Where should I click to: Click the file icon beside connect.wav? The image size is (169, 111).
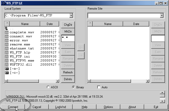click(7, 36)
